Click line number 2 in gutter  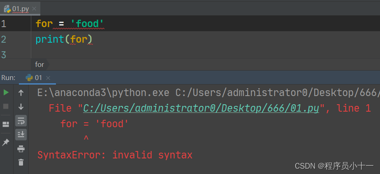coord(3,39)
